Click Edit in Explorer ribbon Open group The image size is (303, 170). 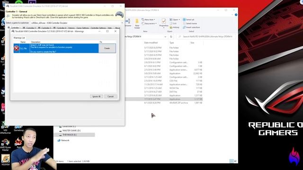tap(173, 24)
